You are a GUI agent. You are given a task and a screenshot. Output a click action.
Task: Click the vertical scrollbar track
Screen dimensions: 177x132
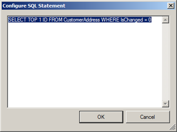pos(165,62)
